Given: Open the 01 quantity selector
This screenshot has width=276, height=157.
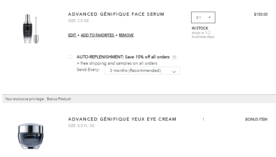Looking at the screenshot, I should (203, 17).
